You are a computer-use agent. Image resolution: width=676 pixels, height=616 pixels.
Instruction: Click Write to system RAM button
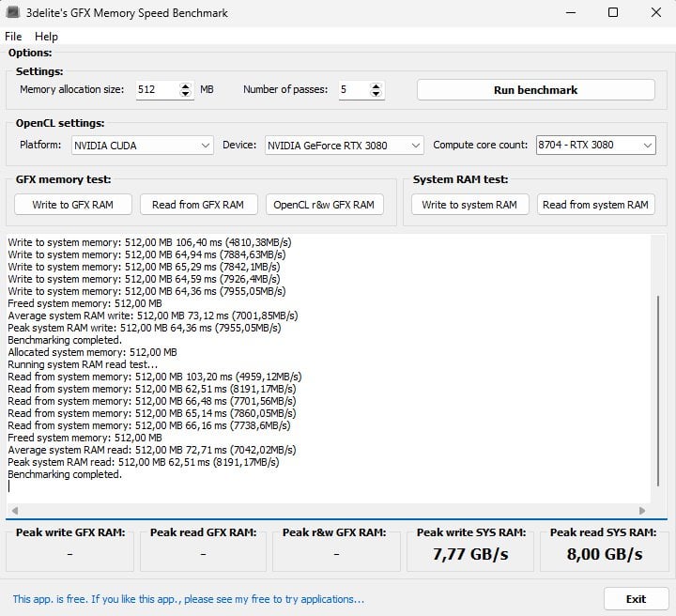tap(469, 205)
